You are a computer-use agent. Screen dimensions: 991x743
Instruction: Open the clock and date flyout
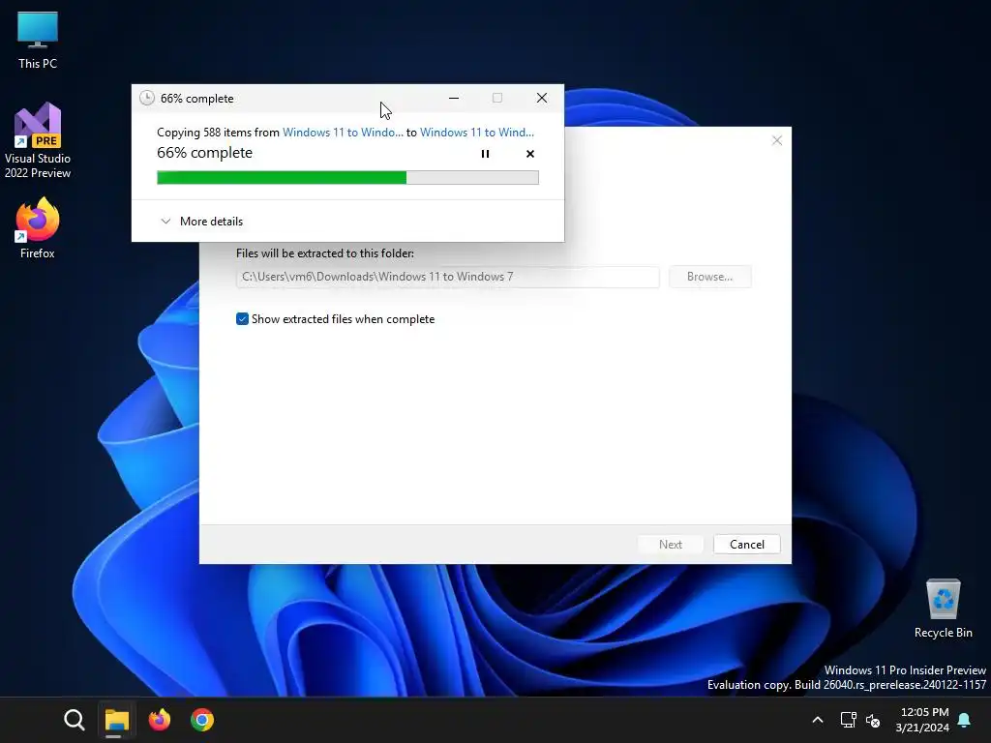point(922,720)
